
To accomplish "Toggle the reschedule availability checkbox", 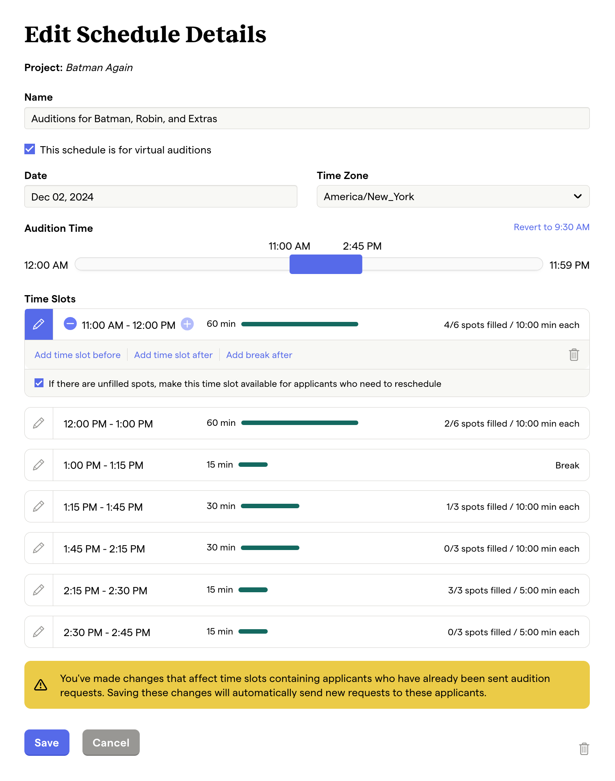I will [x=39, y=383].
